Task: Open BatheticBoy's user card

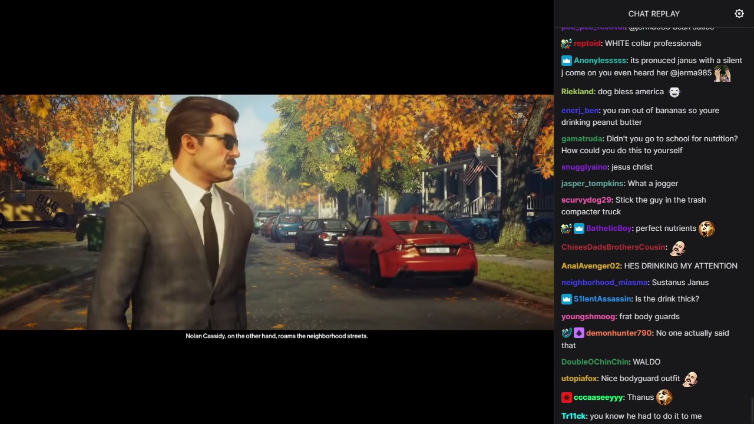Action: click(609, 228)
